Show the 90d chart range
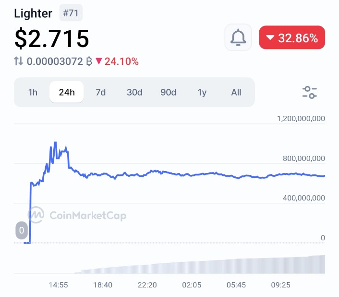 point(168,92)
